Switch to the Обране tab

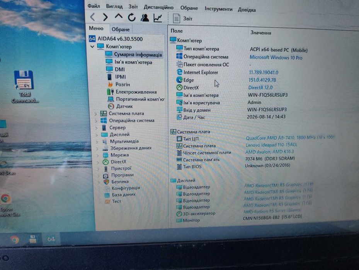click(x=121, y=29)
